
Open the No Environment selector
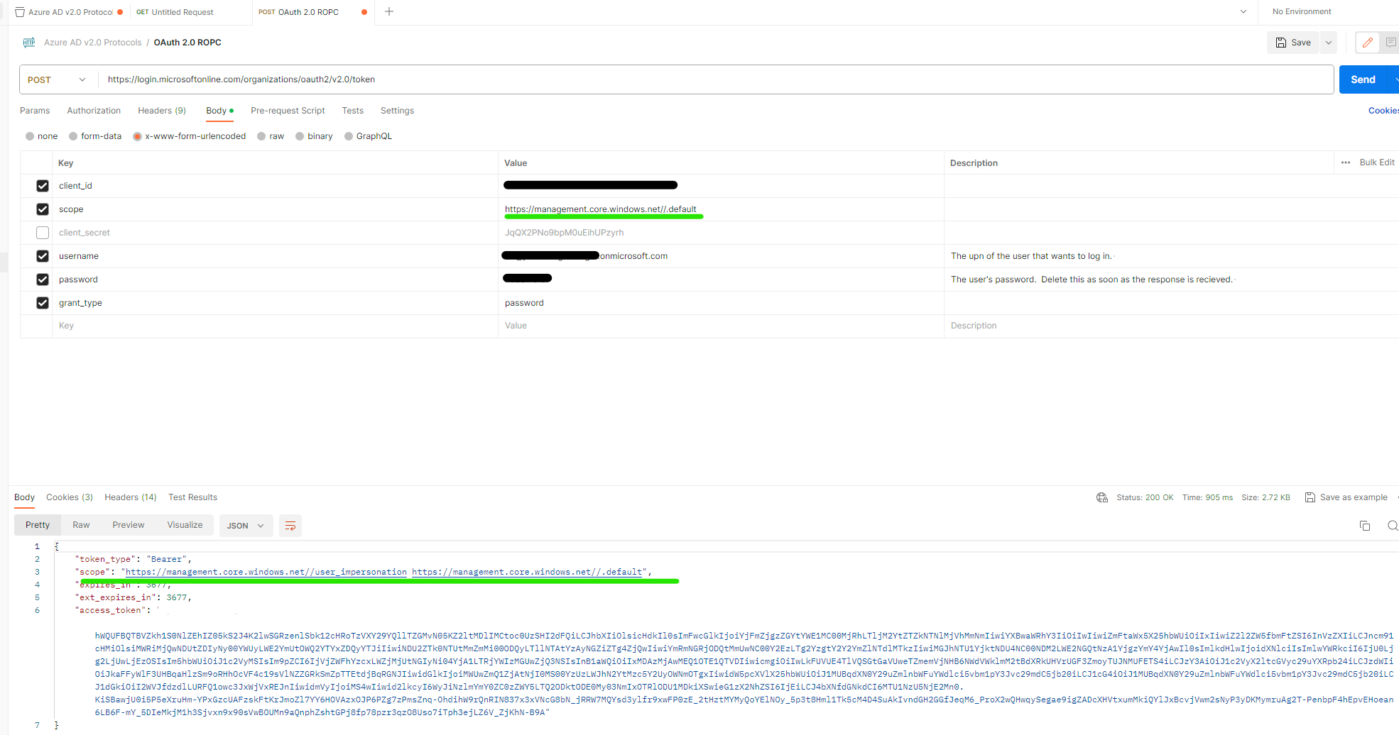coord(1302,11)
